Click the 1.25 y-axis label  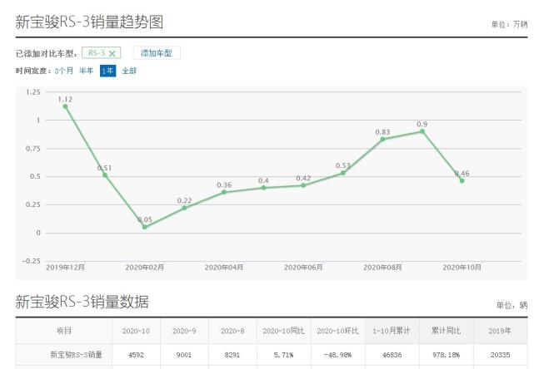33,92
